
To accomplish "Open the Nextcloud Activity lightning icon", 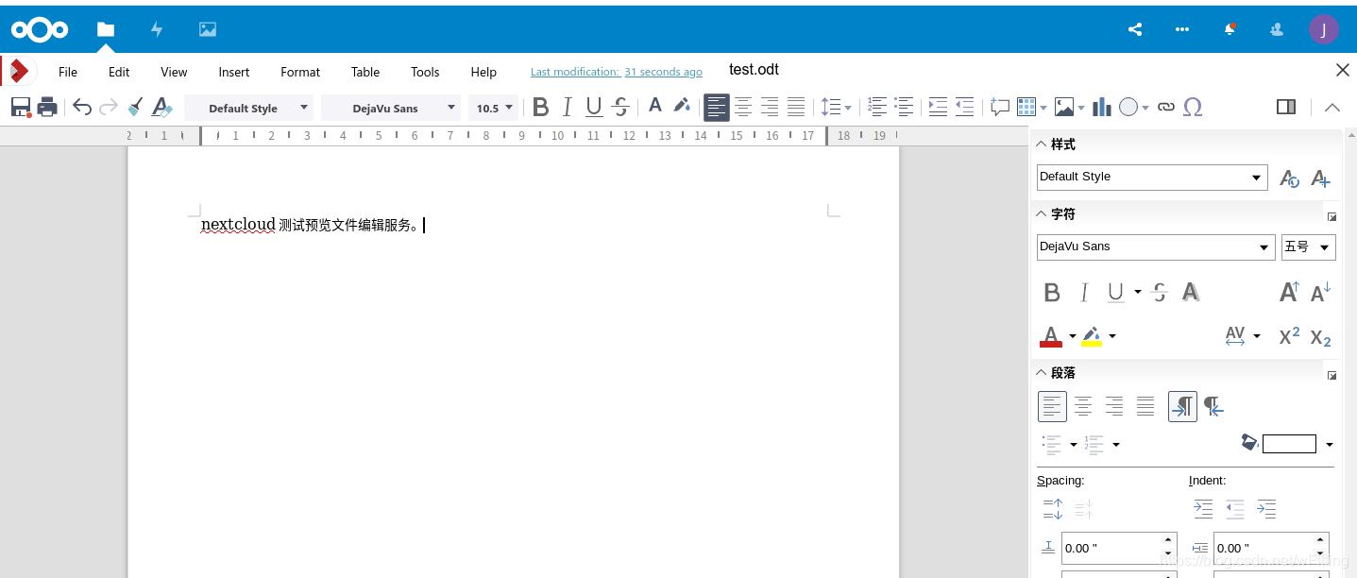I will pyautogui.click(x=157, y=29).
